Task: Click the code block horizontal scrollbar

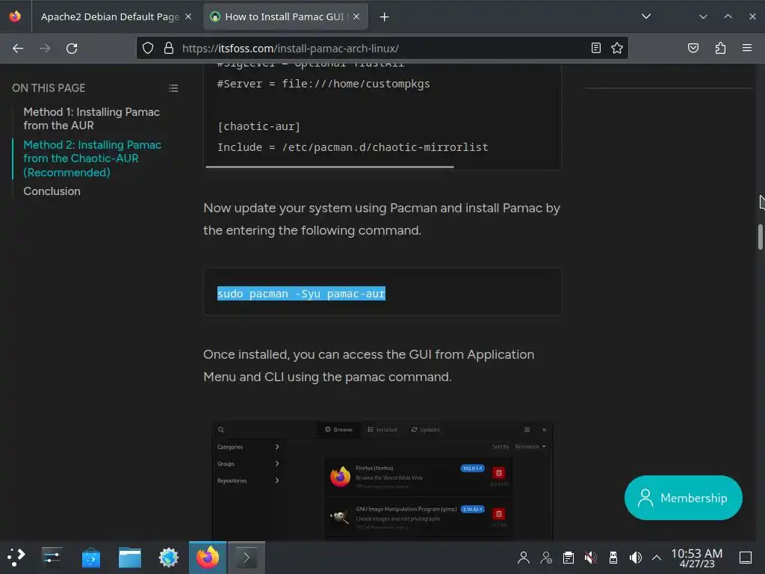Action: pyautogui.click(x=329, y=167)
